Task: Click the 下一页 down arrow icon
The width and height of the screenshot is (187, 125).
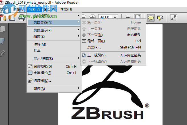Action: click(84, 35)
